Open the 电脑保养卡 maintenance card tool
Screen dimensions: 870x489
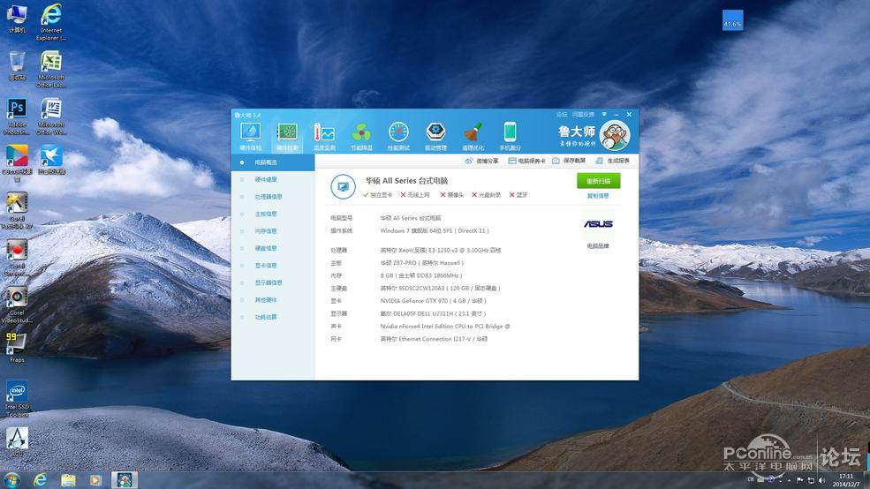tap(526, 161)
